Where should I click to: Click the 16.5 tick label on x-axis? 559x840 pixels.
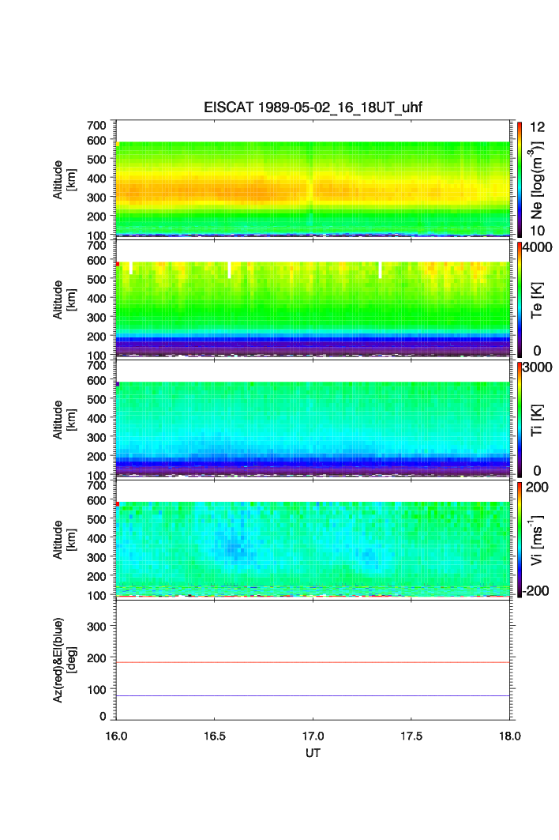[215, 736]
